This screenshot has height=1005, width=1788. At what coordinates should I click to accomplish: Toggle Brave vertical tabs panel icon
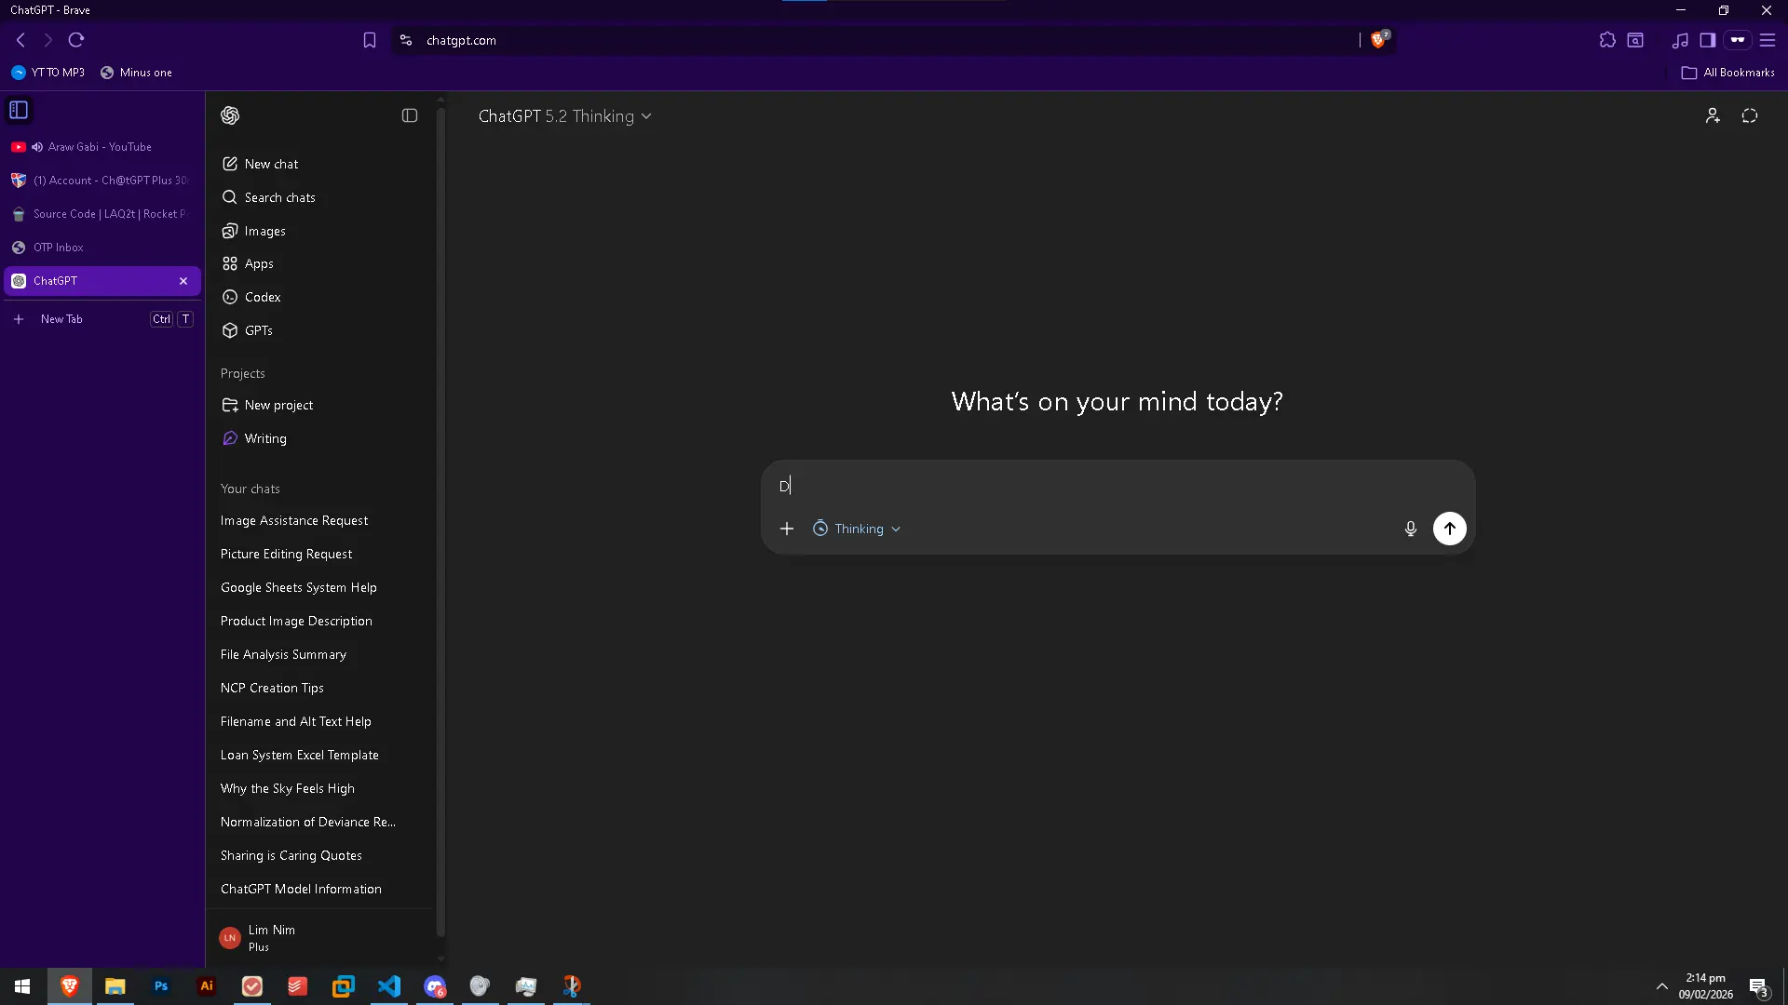[x=19, y=110]
